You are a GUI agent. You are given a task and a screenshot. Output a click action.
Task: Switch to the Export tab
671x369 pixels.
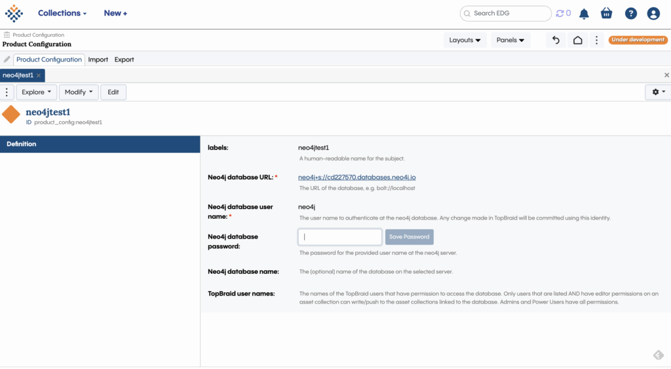124,60
